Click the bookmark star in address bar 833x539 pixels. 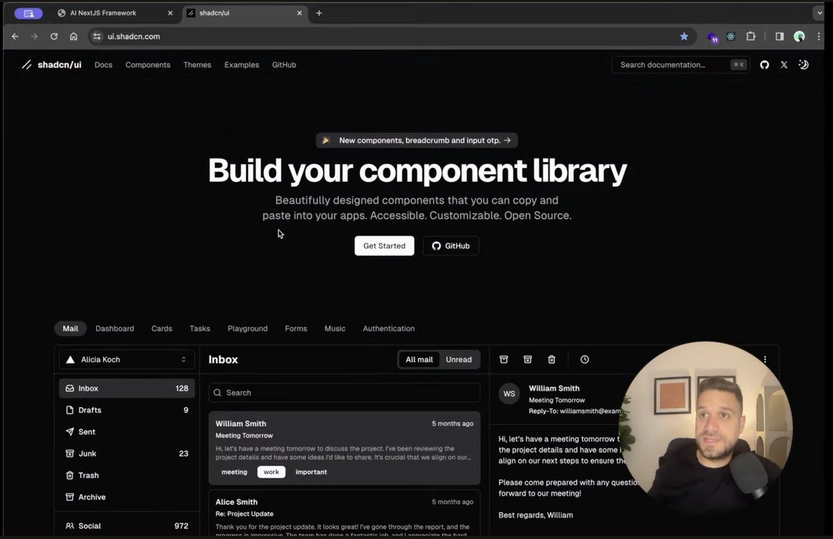(x=684, y=36)
